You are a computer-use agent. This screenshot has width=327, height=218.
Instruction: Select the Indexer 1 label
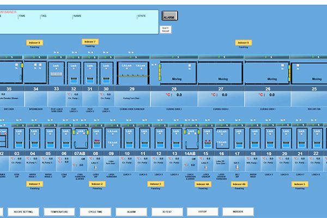pyautogui.click(x=35, y=184)
